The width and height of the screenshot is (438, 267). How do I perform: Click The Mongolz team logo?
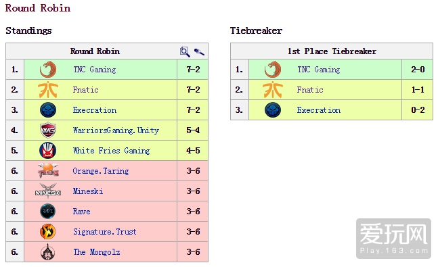pyautogui.click(x=48, y=252)
